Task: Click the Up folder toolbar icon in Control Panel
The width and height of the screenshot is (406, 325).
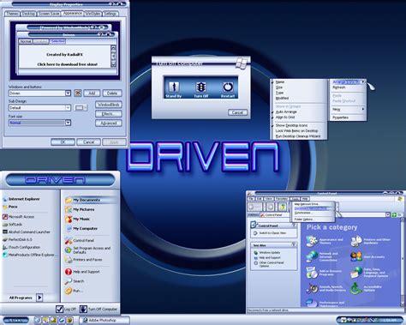Action: coord(283,207)
